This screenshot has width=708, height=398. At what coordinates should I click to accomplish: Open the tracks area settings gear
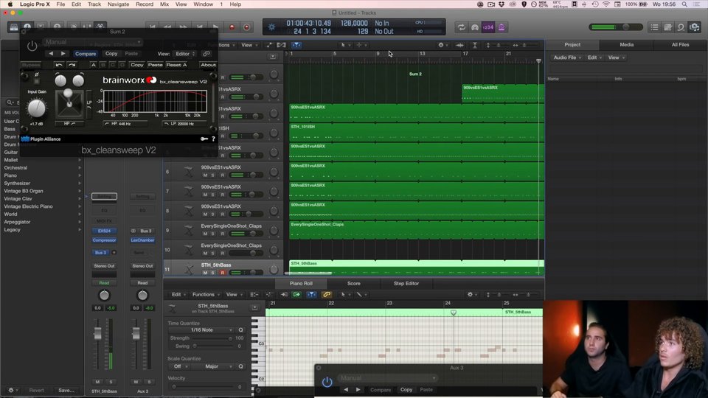point(443,45)
